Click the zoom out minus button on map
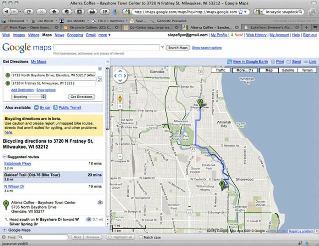Image resolution: width=319 pixels, height=246 pixels. pos(120,156)
